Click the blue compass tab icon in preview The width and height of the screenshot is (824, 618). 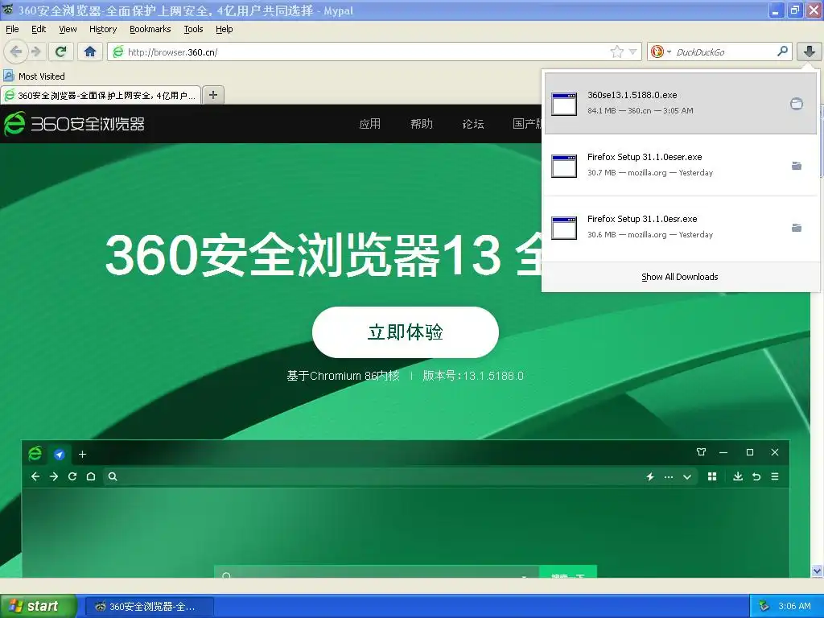point(60,455)
